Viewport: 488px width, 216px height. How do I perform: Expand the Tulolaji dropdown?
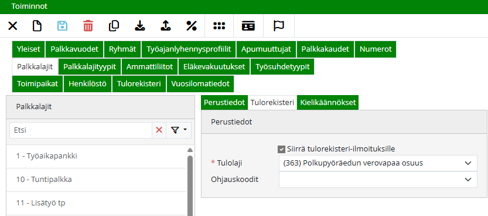pos(468,163)
